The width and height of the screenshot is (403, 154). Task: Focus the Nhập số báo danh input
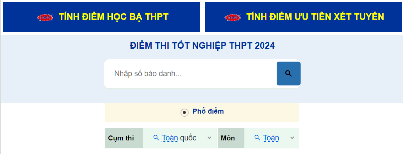(190, 74)
